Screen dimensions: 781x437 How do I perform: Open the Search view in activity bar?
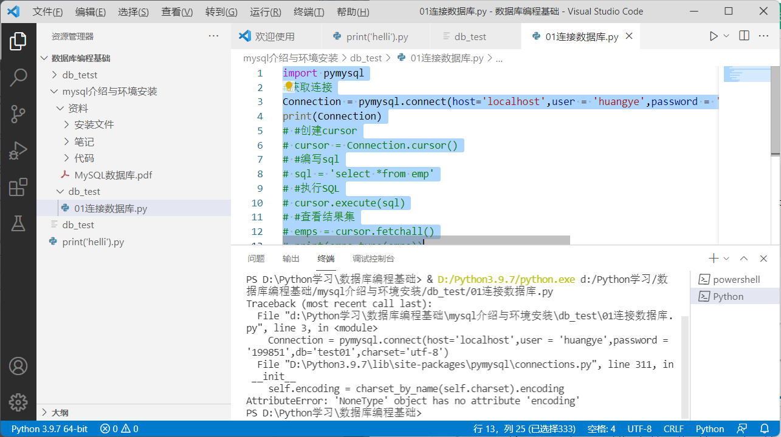18,77
